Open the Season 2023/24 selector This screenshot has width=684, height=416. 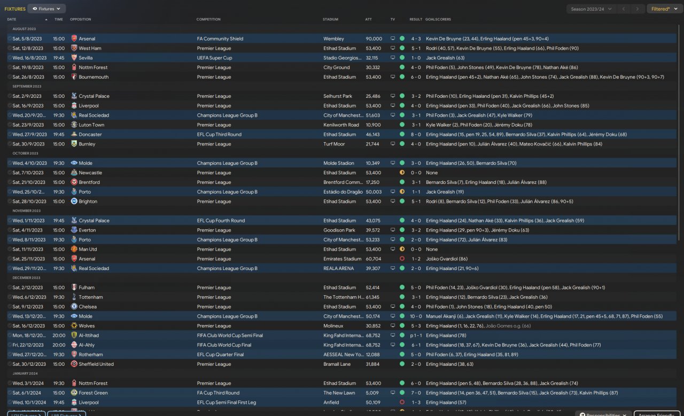pos(590,9)
